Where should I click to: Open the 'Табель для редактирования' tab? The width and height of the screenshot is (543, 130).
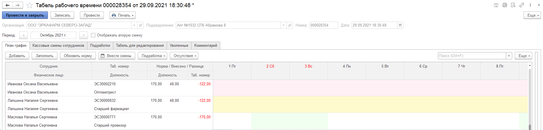coord(140,46)
